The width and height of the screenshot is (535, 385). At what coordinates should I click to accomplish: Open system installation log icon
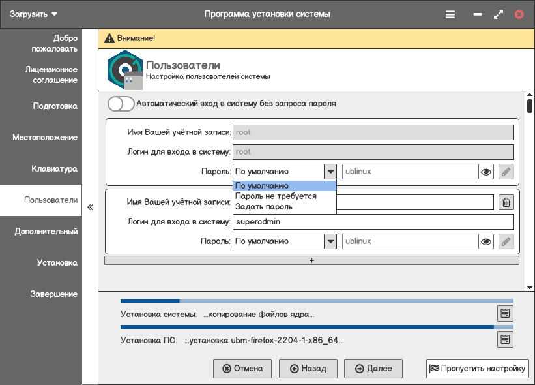point(505,313)
